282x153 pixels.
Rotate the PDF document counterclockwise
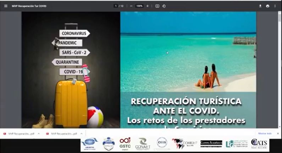click(164, 6)
